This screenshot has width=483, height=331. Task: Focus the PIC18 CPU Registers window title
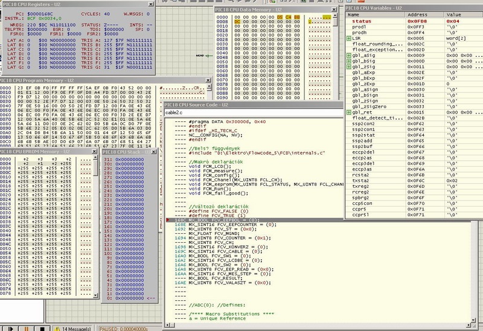click(x=36, y=4)
